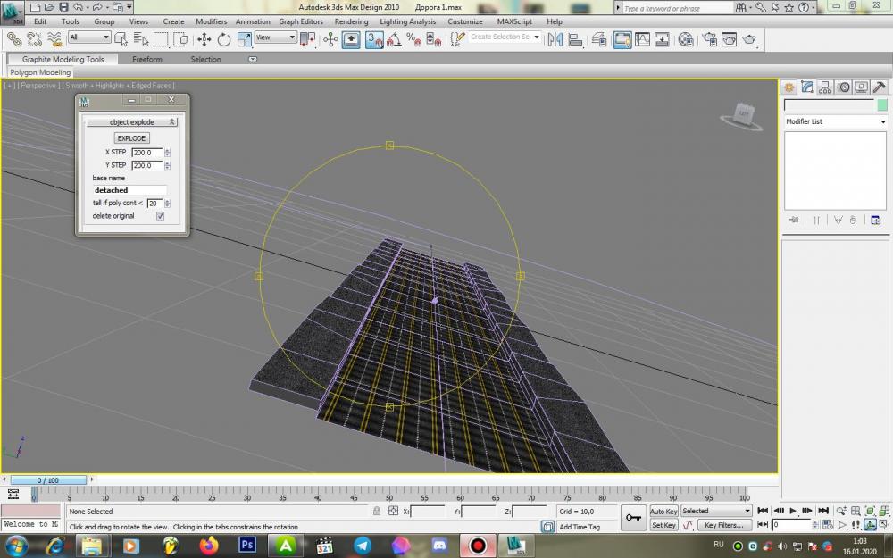Click the X STEP value field
893x558 pixels.
point(147,153)
